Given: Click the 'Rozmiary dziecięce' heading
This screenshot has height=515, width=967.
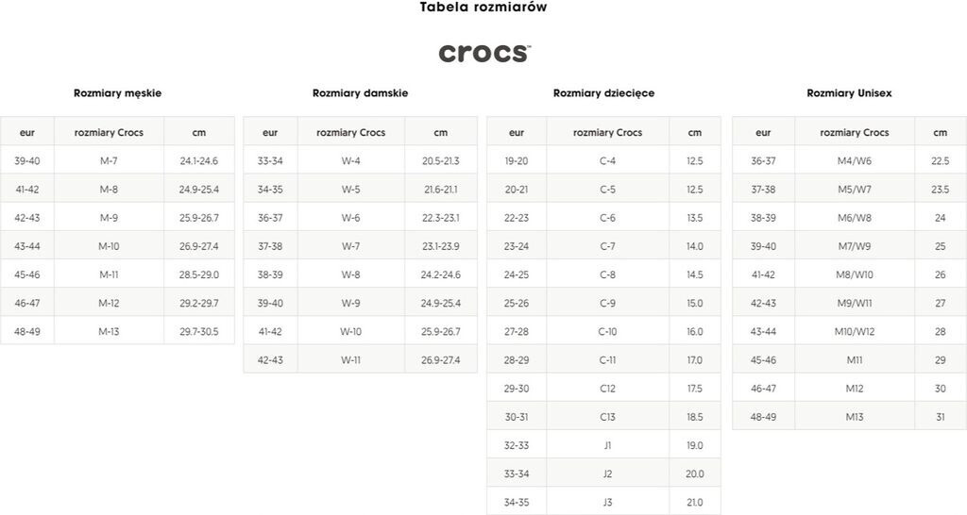Looking at the screenshot, I should click(x=603, y=93).
